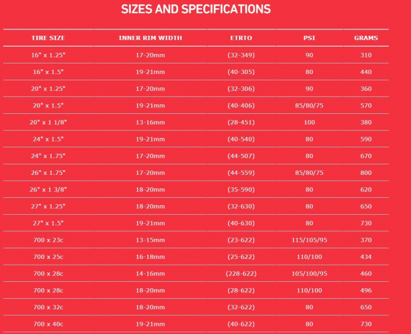411x334 pixels.
Task: Click the INNER RIM WIDTH column header
Action: 150,38
